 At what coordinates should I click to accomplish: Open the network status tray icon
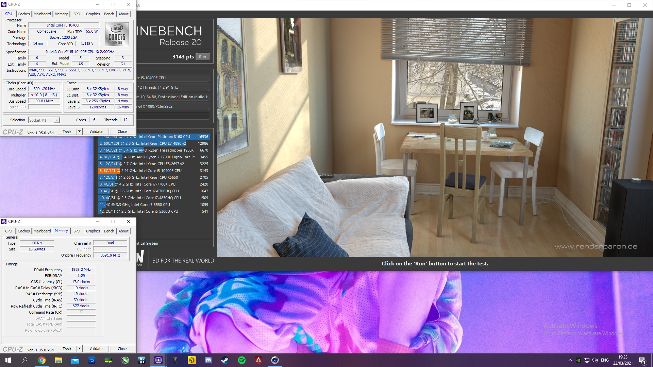[x=587, y=360]
